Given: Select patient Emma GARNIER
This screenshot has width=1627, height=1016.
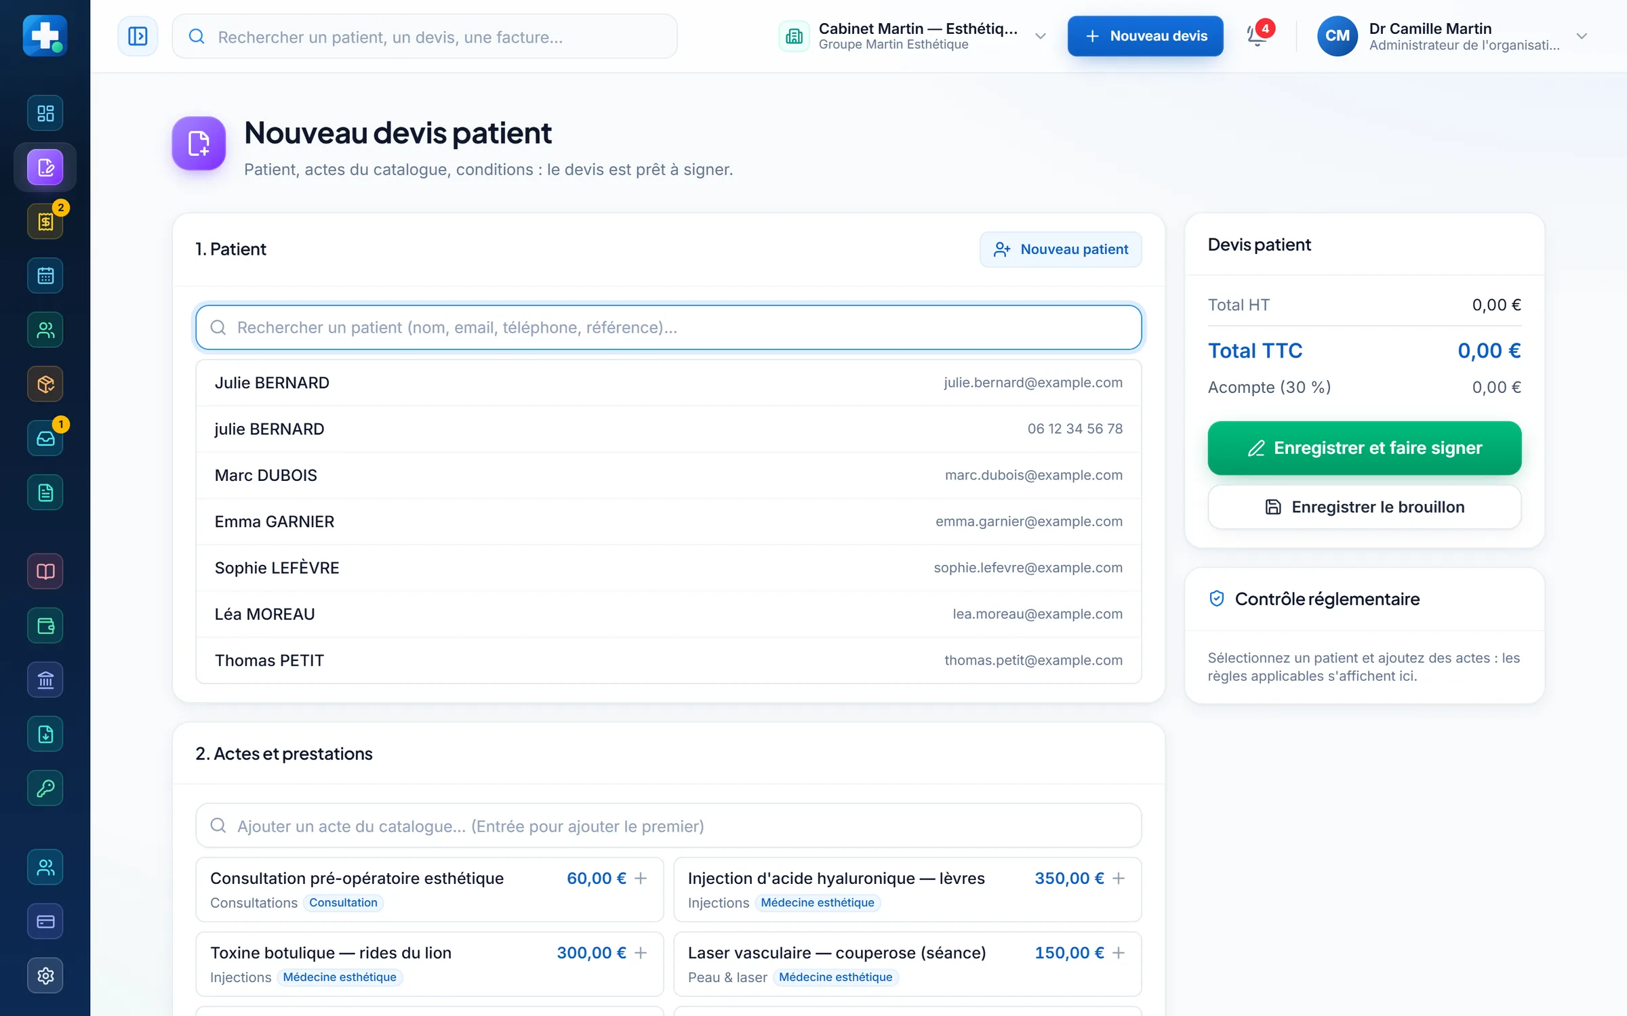Looking at the screenshot, I should click(668, 522).
